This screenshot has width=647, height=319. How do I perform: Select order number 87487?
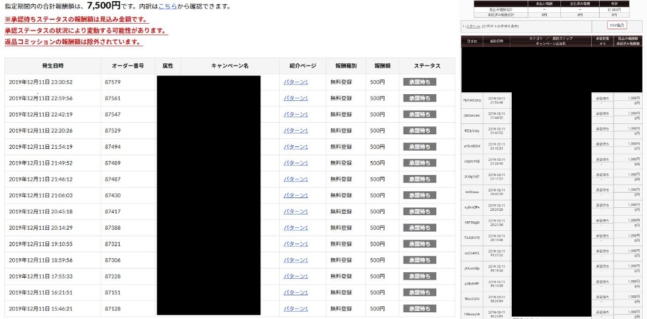click(113, 179)
